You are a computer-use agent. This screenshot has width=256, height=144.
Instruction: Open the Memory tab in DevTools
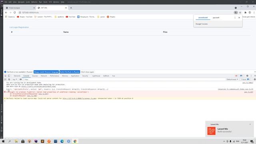pyautogui.click(x=65, y=76)
